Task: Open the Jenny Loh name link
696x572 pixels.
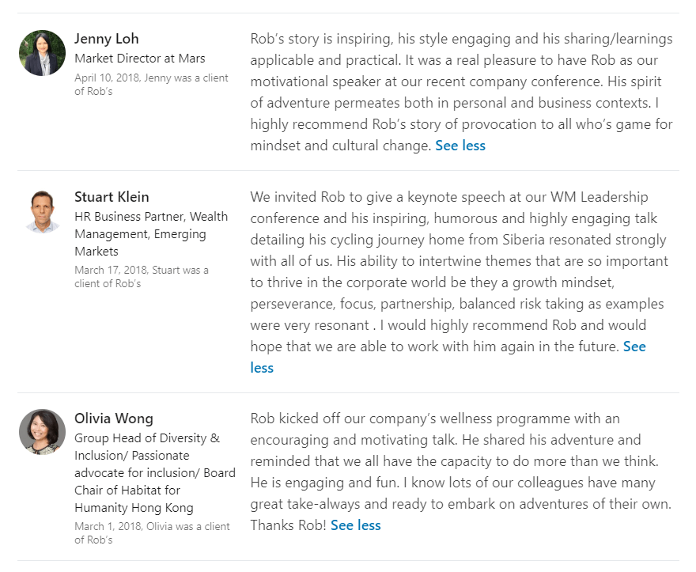Action: tap(106, 39)
